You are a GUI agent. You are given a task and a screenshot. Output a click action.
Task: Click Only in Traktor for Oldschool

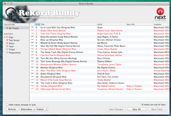[x=134, y=89]
